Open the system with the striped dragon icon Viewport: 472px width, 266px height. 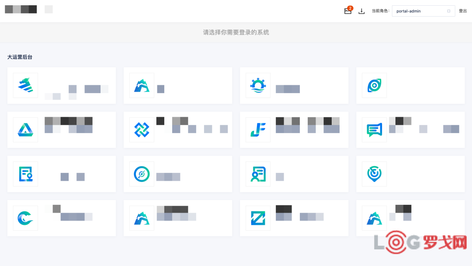(x=25, y=85)
